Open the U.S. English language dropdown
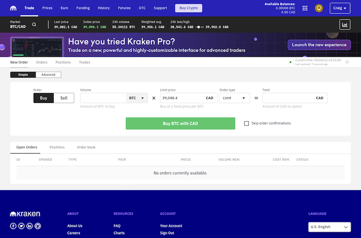Image resolution: width=361 pixels, height=238 pixels. (x=329, y=227)
